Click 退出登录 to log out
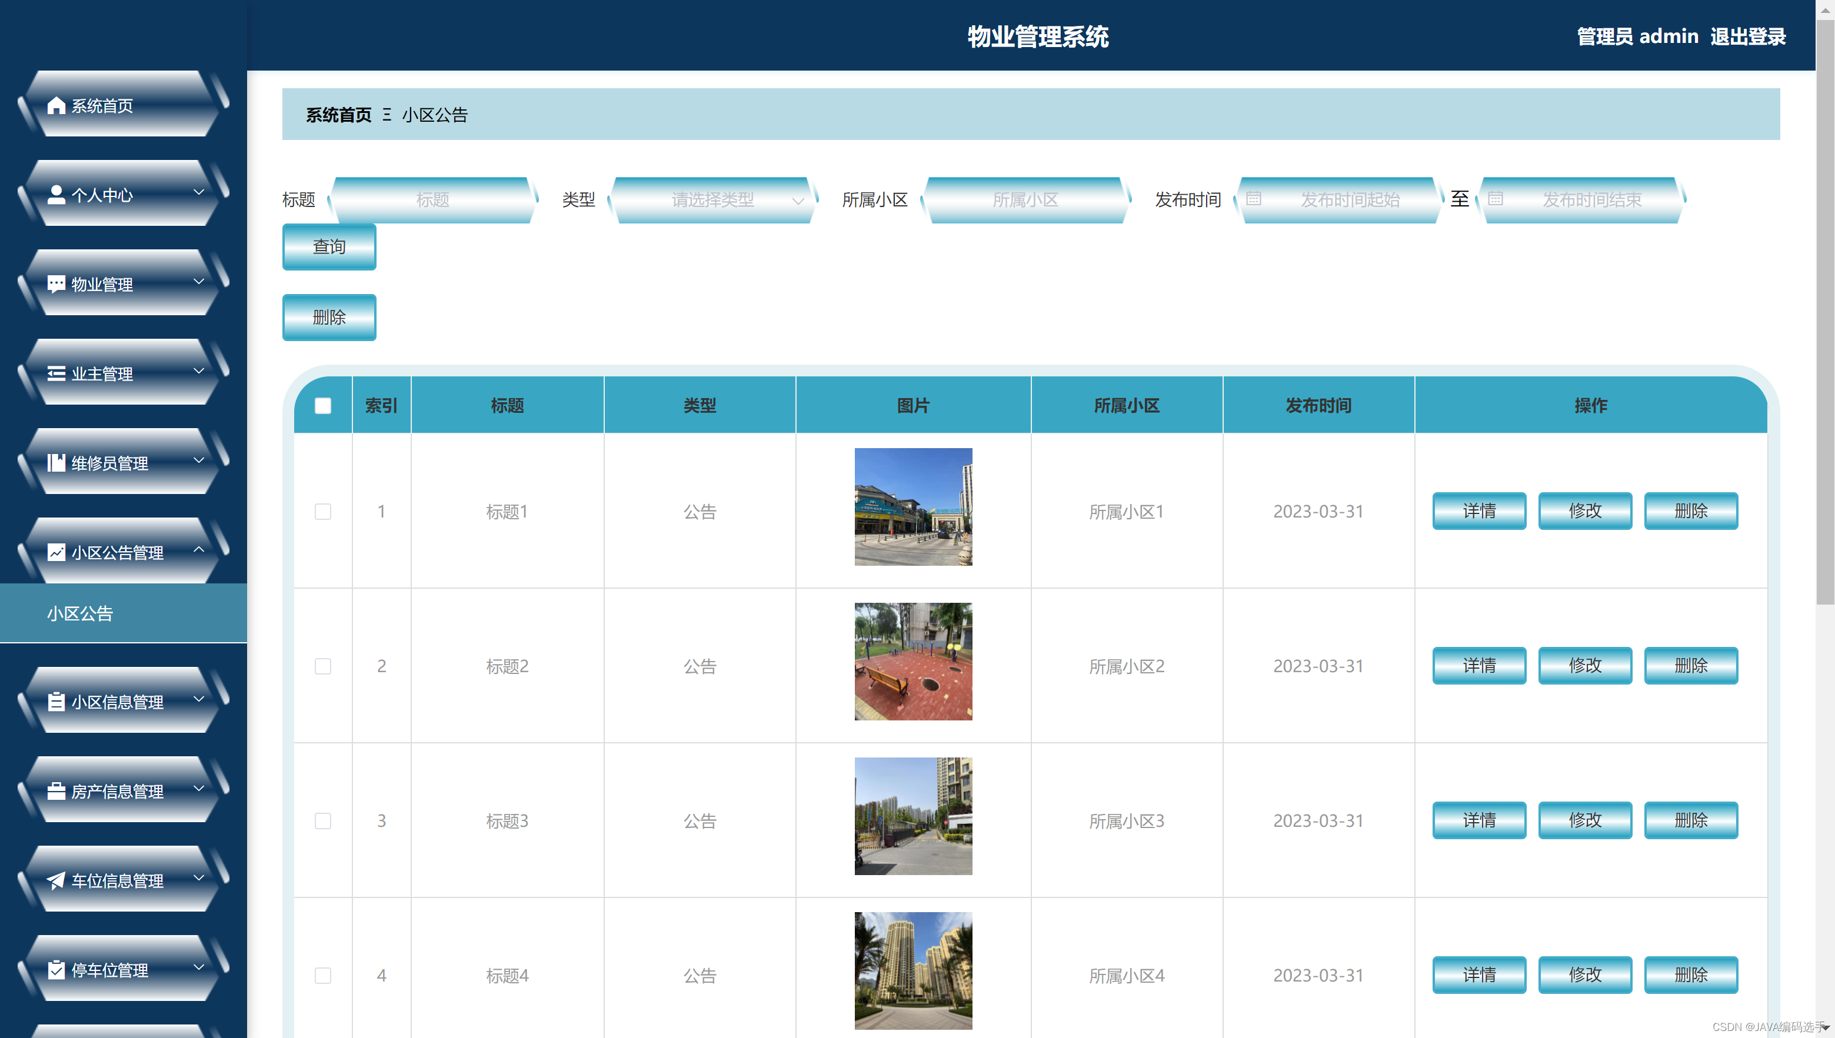 [1747, 36]
